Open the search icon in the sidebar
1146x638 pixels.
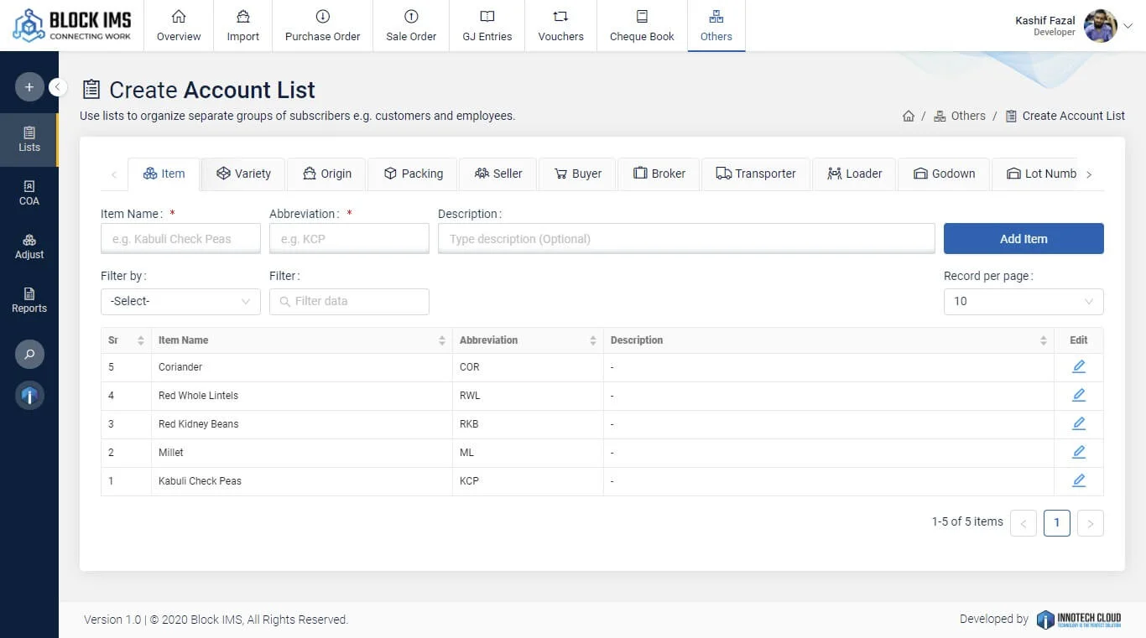click(29, 355)
